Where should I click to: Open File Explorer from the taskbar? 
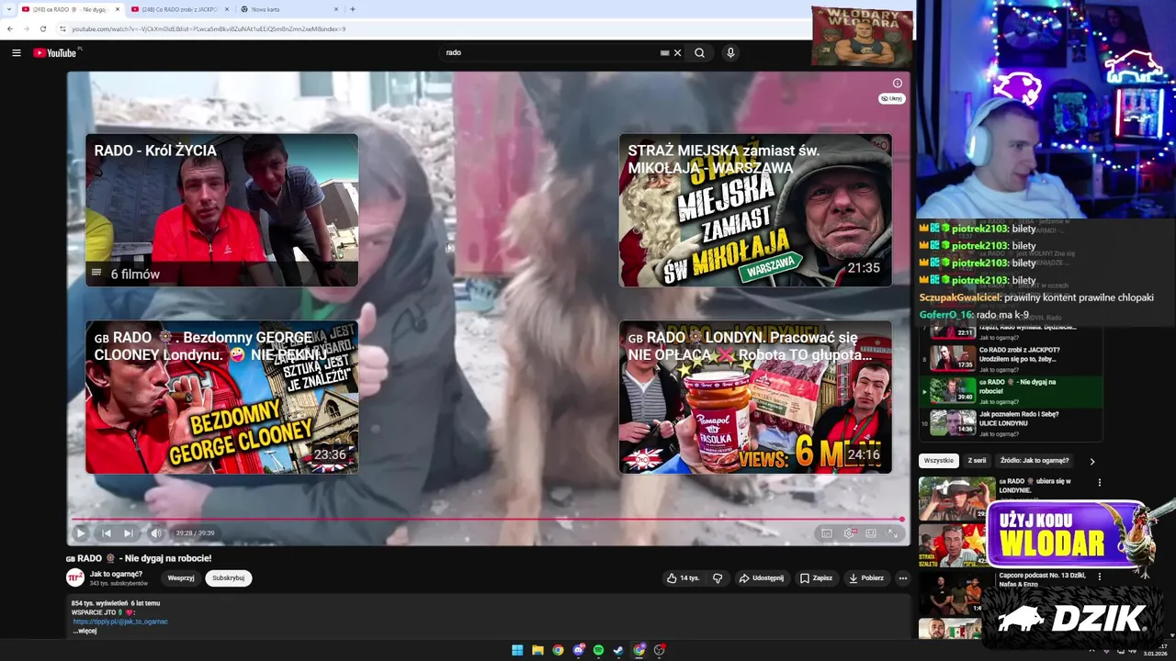point(537,650)
